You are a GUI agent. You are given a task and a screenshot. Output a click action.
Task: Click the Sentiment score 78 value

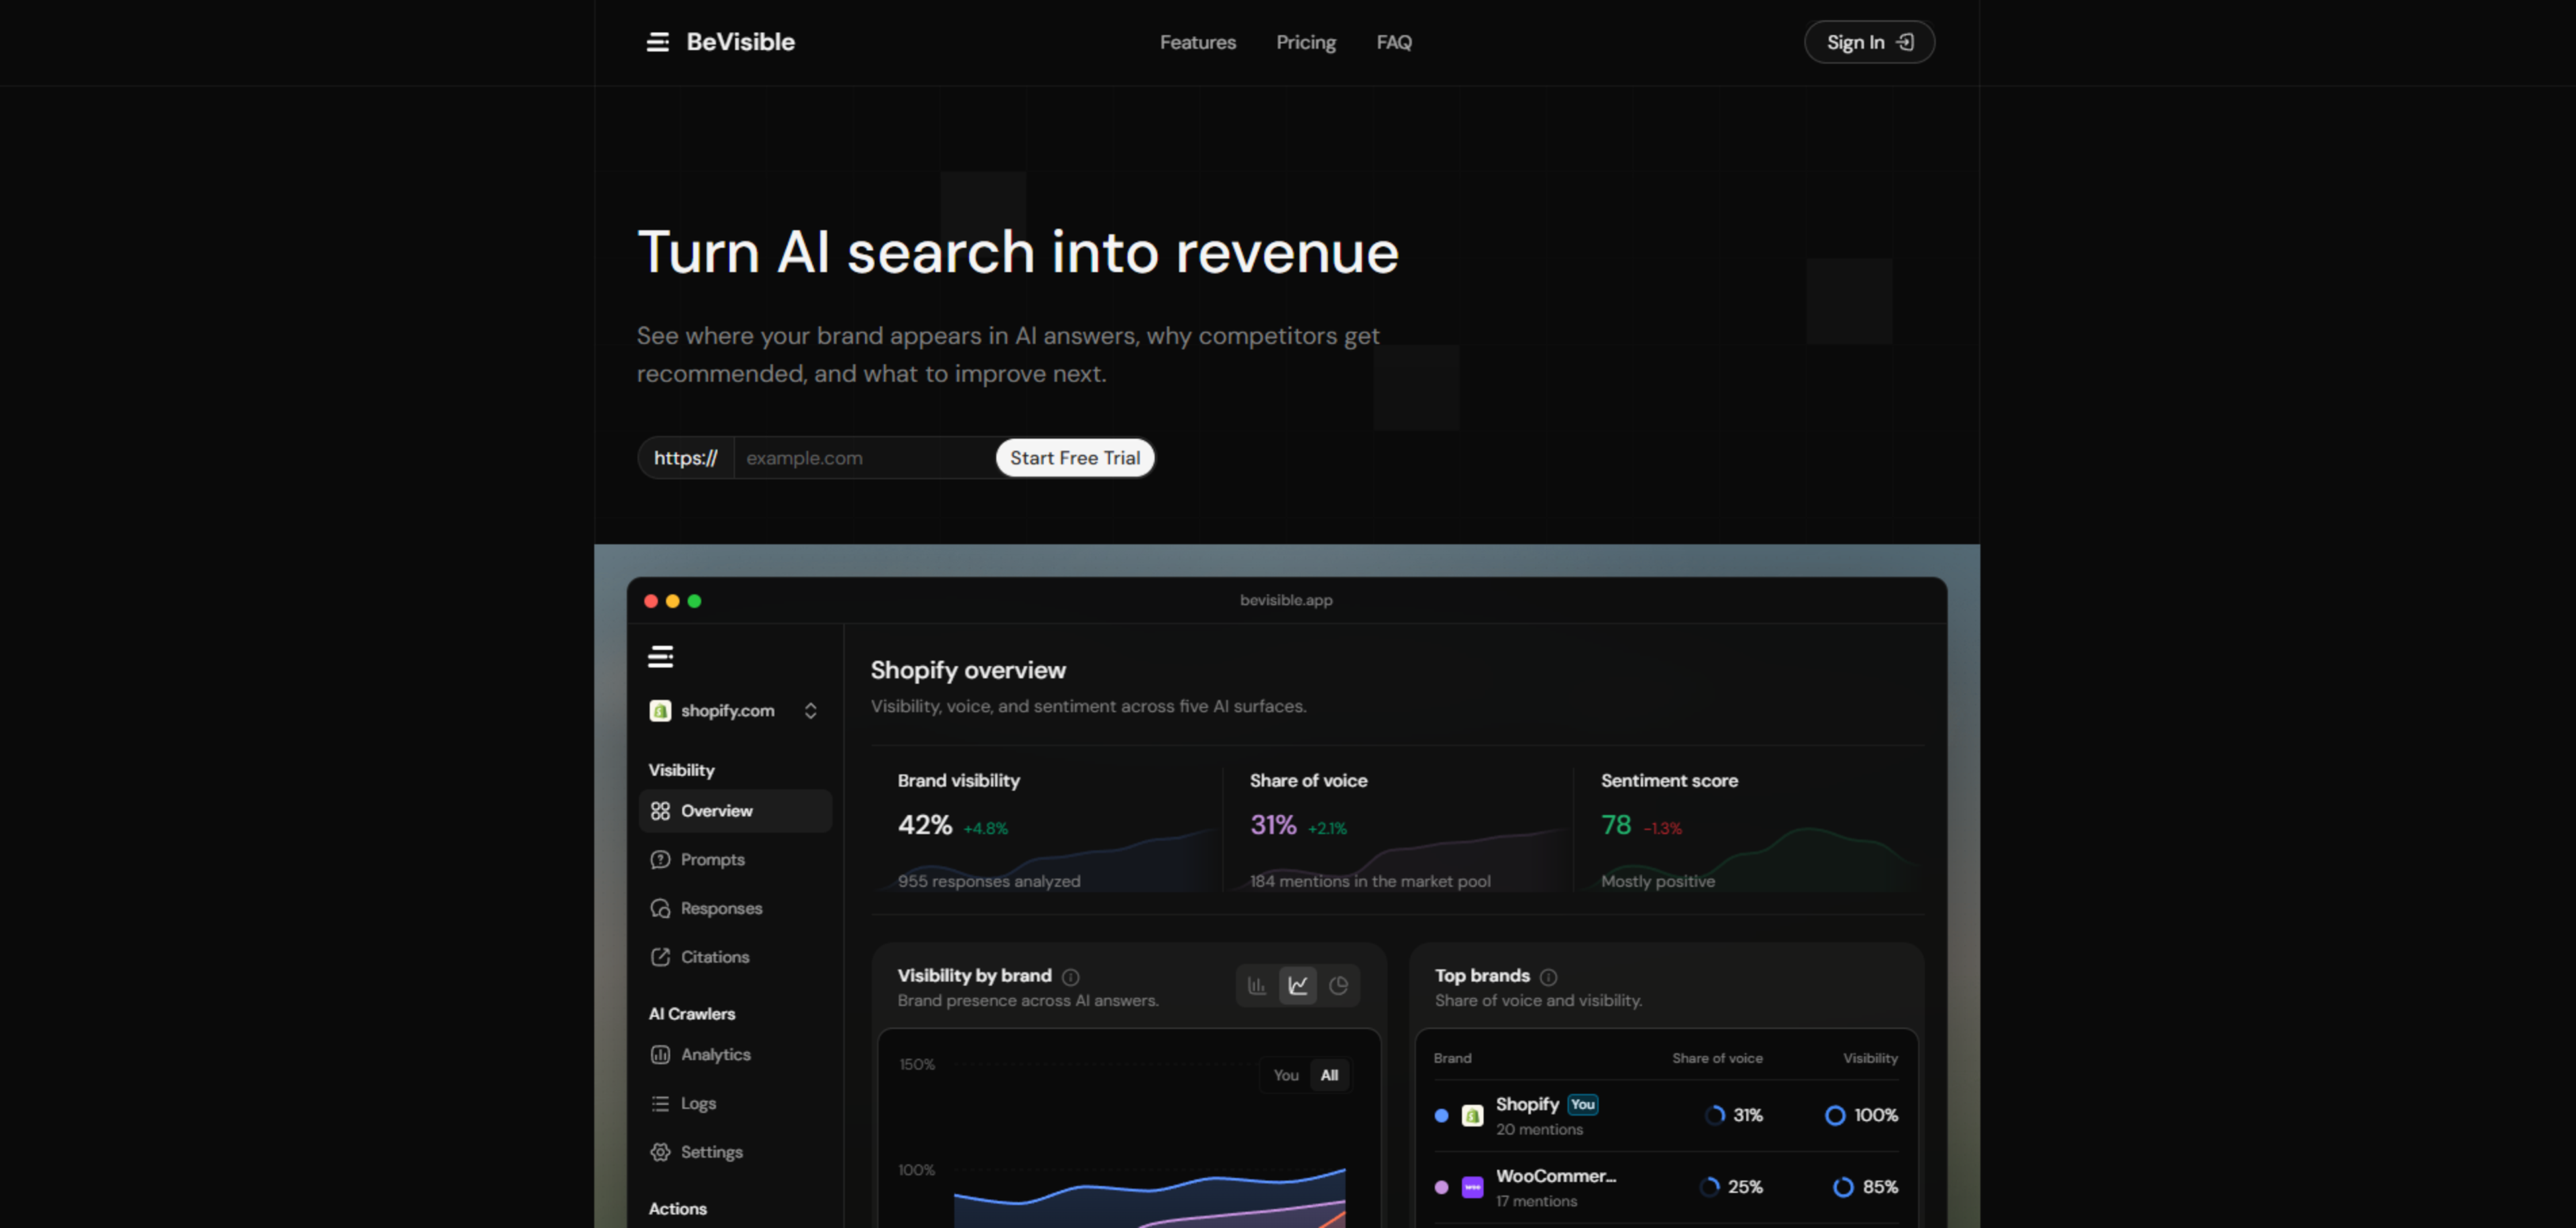tap(1615, 825)
